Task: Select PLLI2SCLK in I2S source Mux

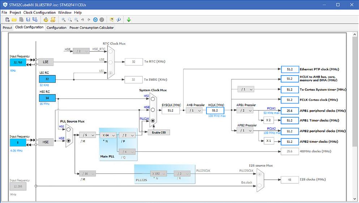Action: pyautogui.click(x=260, y=174)
